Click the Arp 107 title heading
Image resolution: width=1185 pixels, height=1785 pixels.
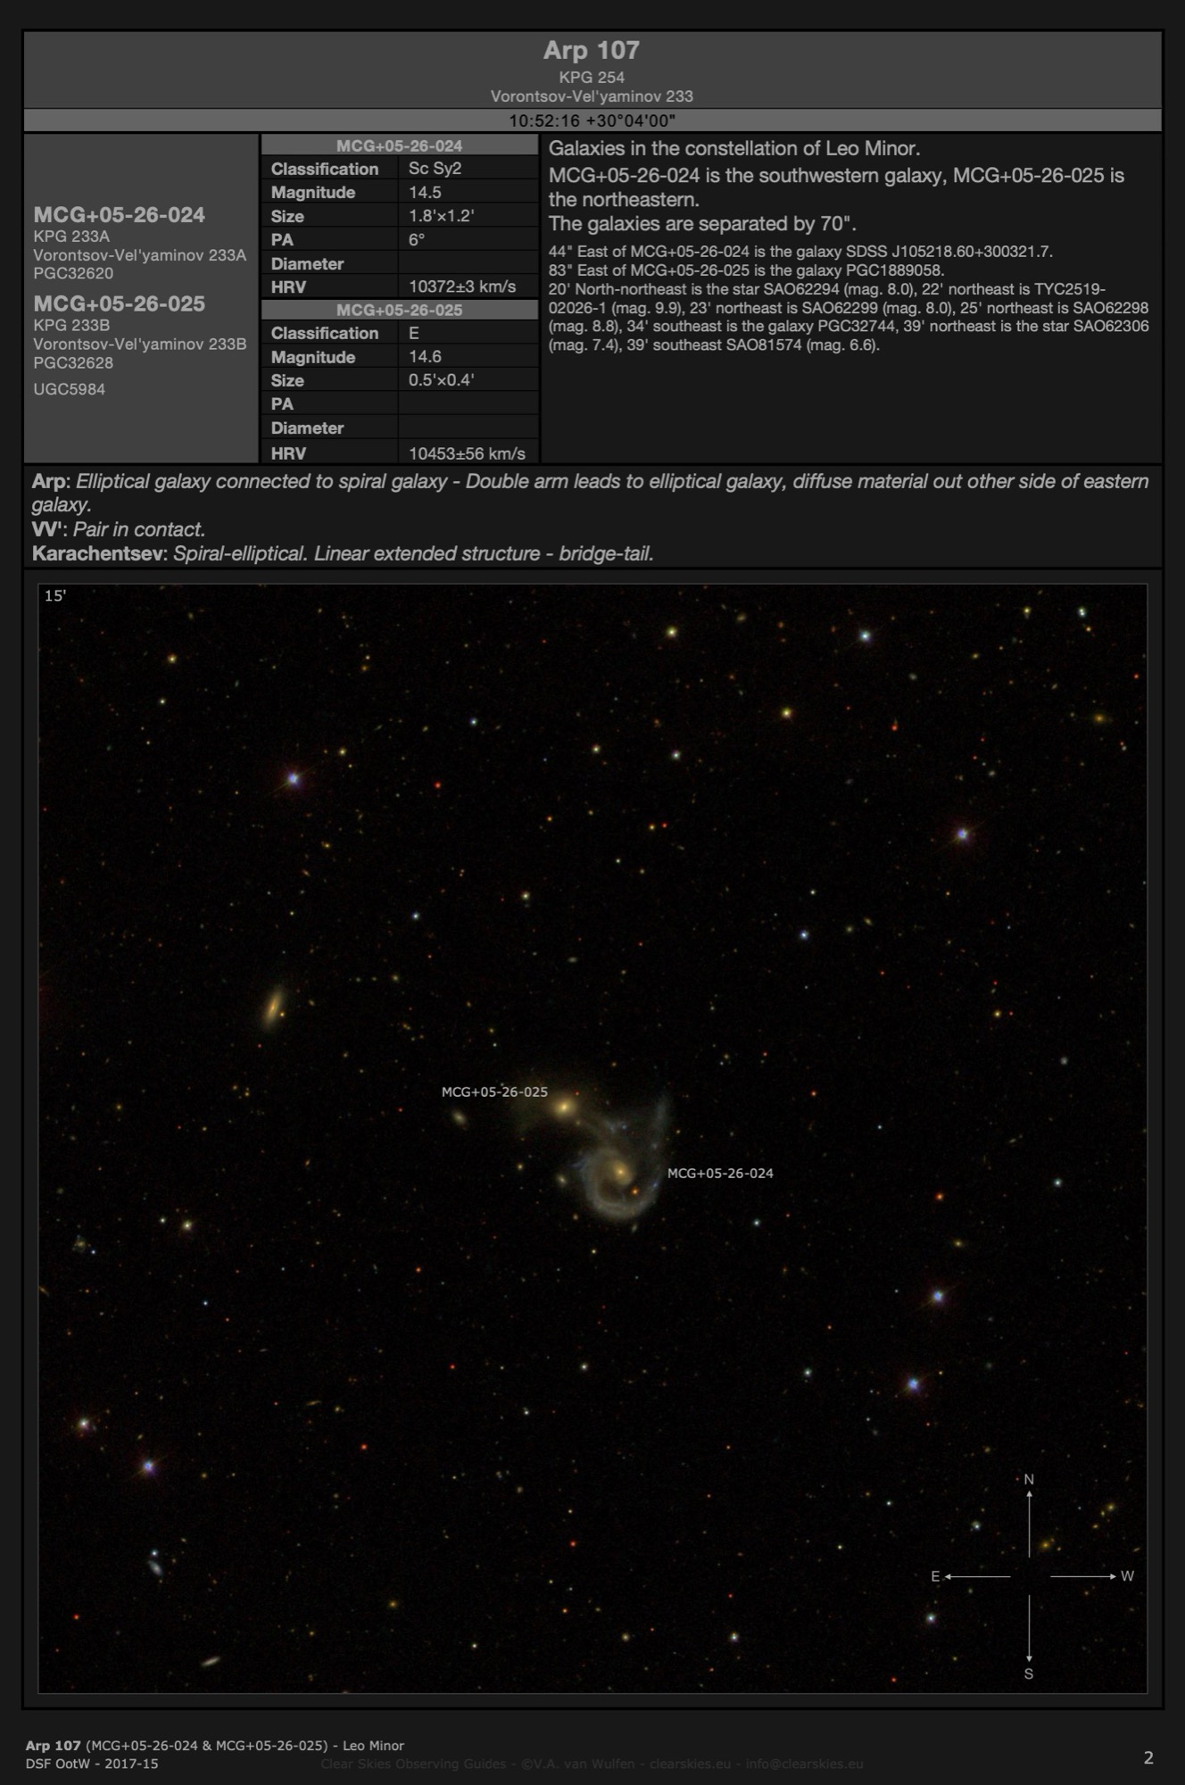[592, 50]
